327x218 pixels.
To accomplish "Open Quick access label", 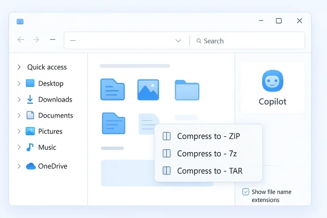I will click(x=47, y=67).
